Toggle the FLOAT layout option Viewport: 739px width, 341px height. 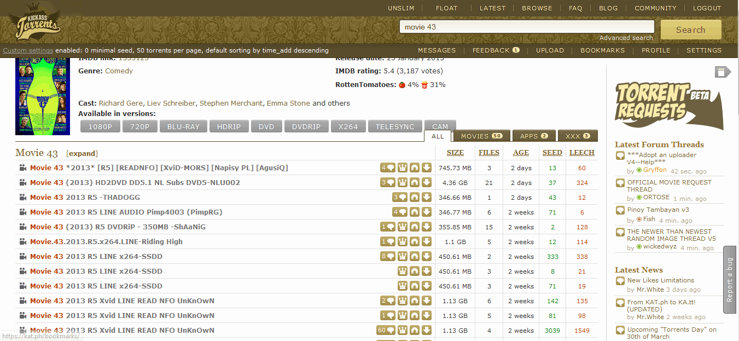point(447,8)
